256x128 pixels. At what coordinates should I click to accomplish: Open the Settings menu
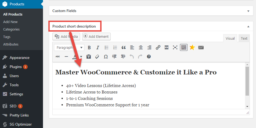[x=21, y=94]
